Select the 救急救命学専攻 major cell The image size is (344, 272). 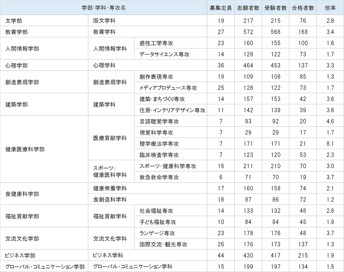coord(159,177)
